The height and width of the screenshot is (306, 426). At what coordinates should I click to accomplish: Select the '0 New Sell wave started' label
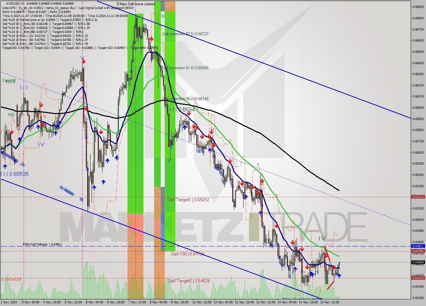pos(135,4)
